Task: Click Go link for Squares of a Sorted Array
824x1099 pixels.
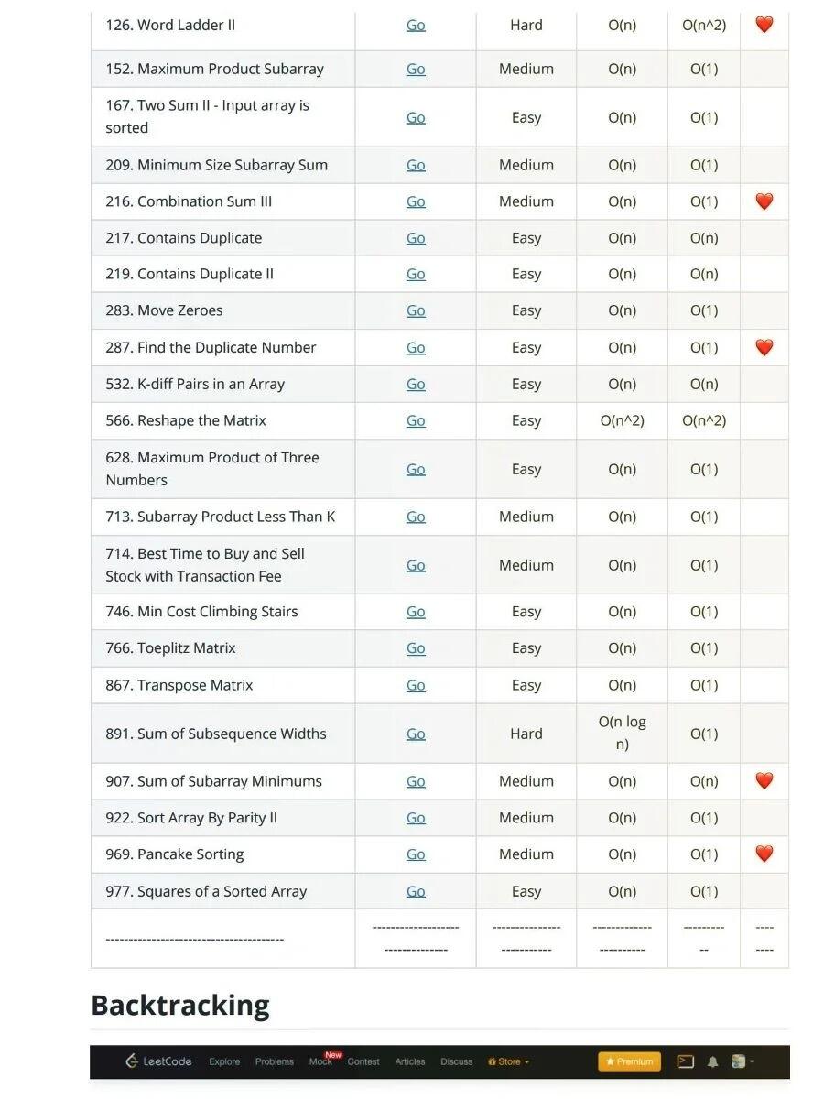Action: coord(416,891)
